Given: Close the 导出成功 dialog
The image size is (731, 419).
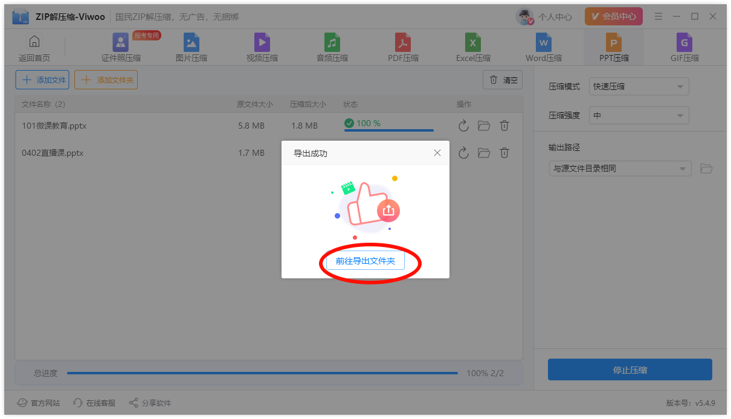Looking at the screenshot, I should (x=437, y=153).
